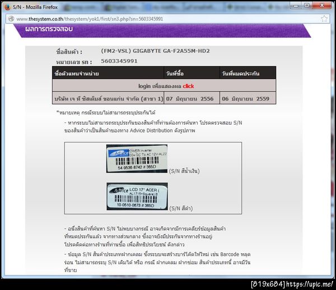Click the globe site identity icon

point(11,19)
